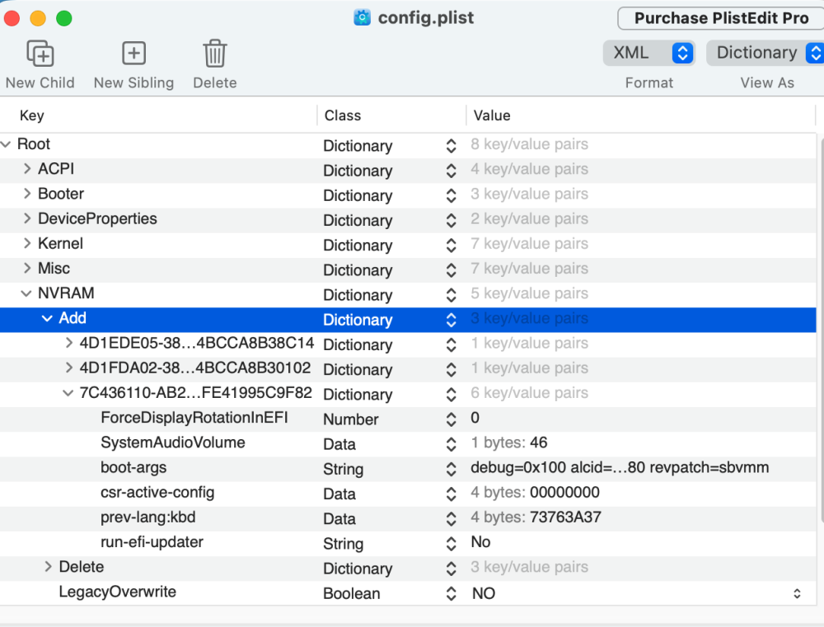This screenshot has height=627, width=824.
Task: Click the Class column header
Action: pos(343,115)
